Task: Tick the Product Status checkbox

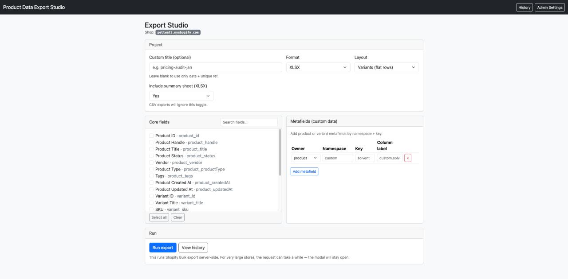Action: click(x=151, y=156)
